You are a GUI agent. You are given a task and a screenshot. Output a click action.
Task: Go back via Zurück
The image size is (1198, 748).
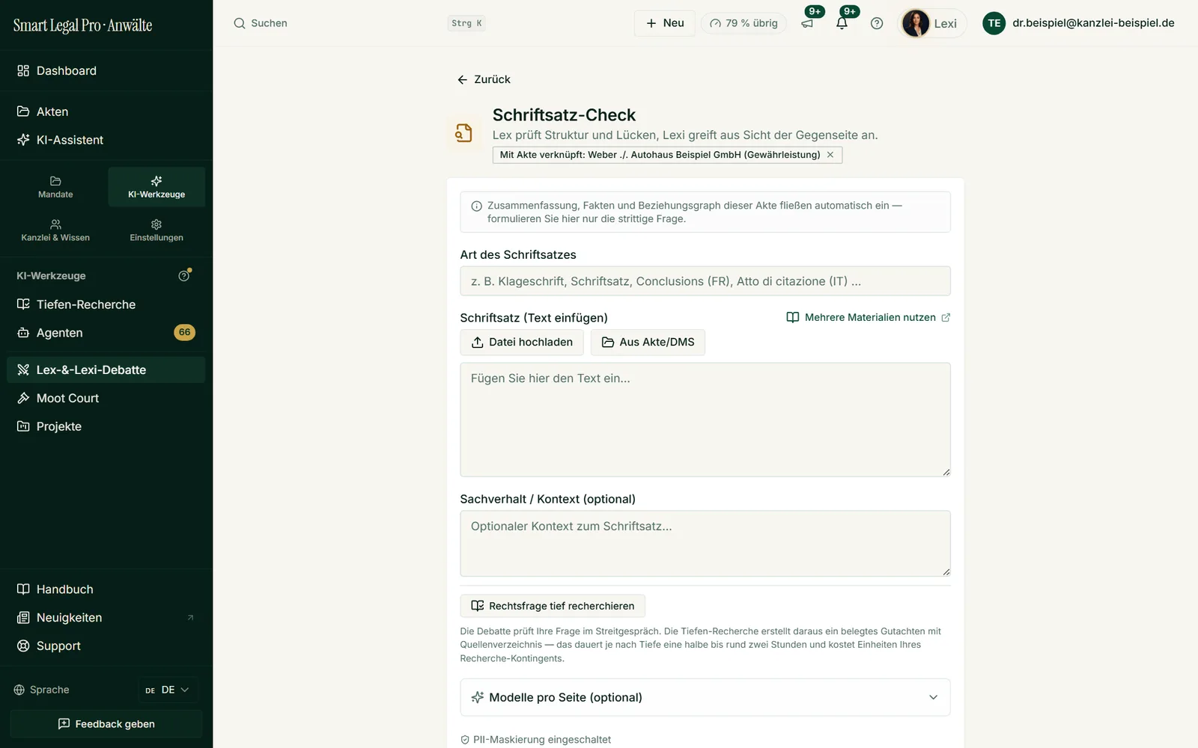(484, 79)
